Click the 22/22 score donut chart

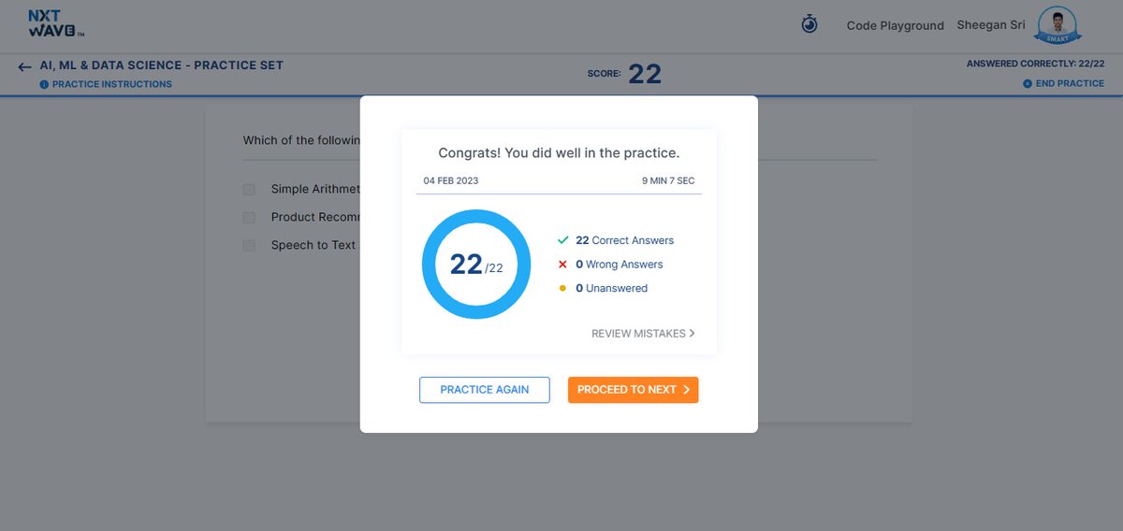(476, 264)
